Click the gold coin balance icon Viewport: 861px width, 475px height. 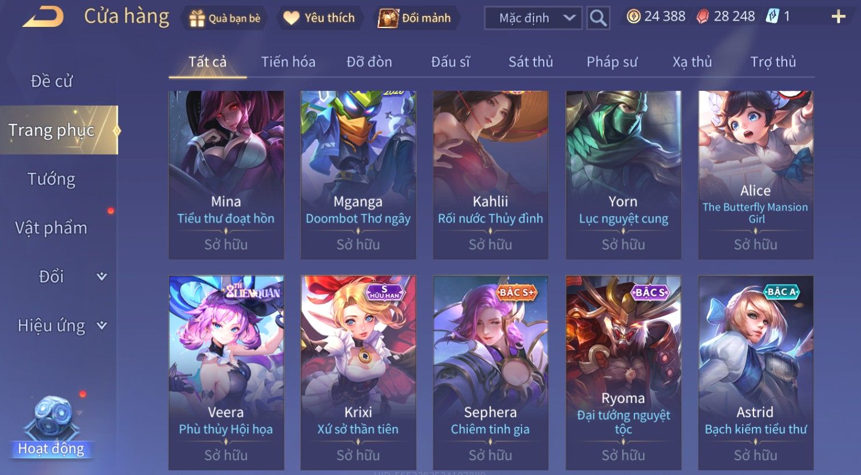633,17
